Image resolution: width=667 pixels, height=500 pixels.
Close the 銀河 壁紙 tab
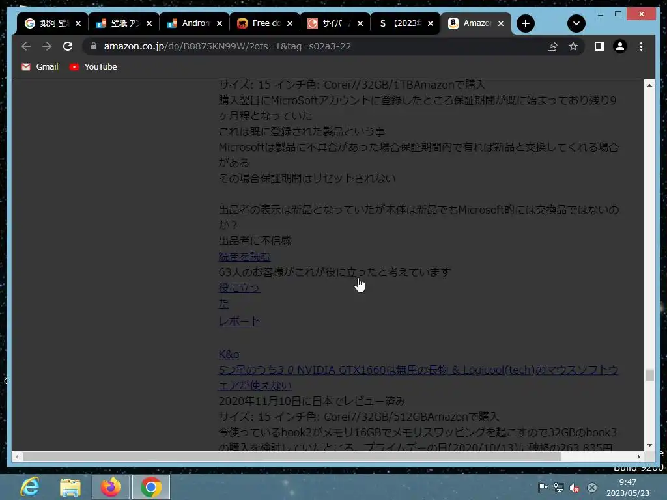(x=78, y=23)
